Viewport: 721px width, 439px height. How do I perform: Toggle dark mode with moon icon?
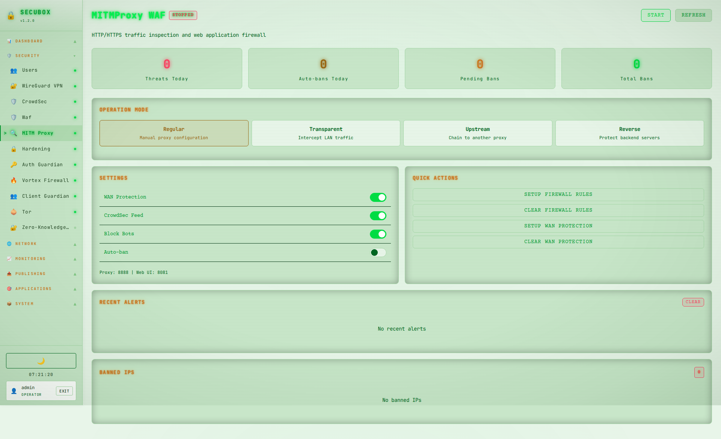point(41,361)
